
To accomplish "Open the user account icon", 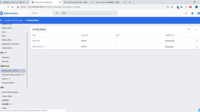I will tap(199, 13).
